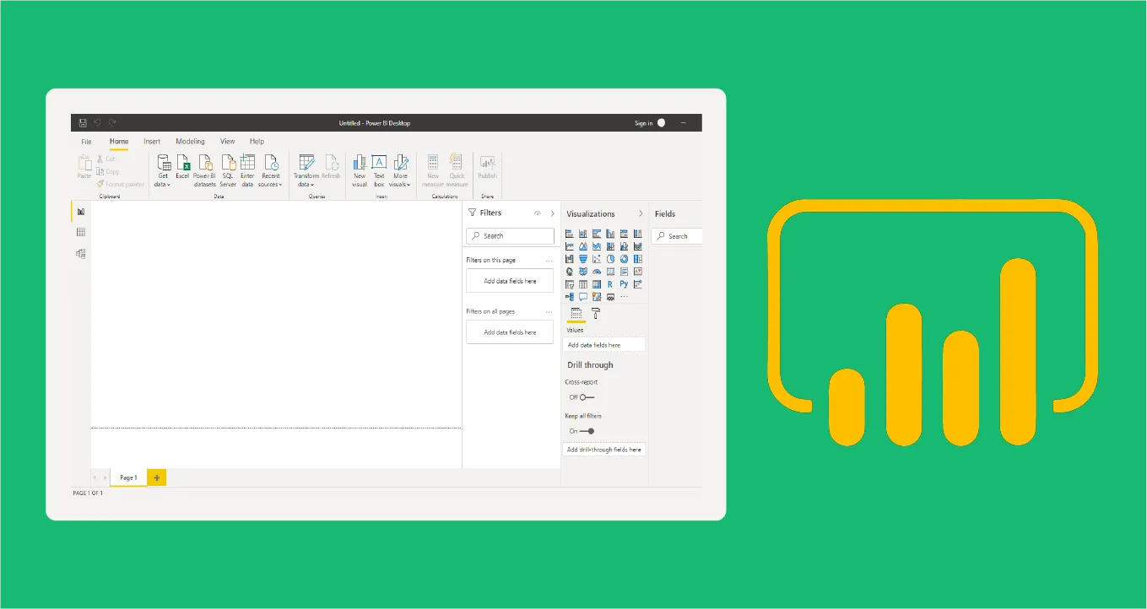Open more options for Filters on this page
Viewport: 1147px width, 609px height.
tap(549, 261)
